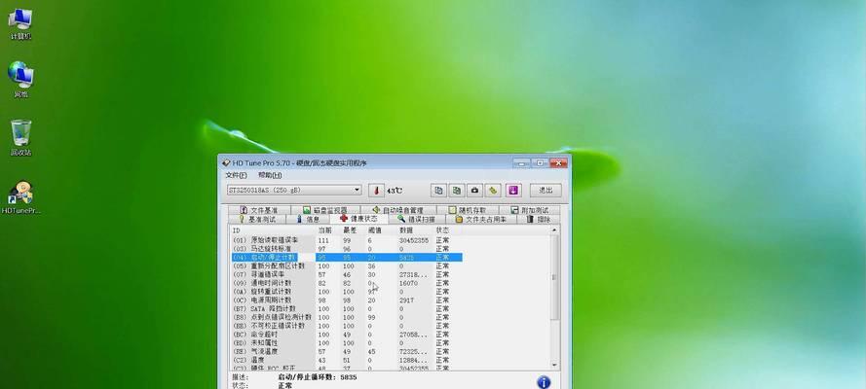Select the (B7) SATA row
The height and width of the screenshot is (389, 866).
(346, 309)
